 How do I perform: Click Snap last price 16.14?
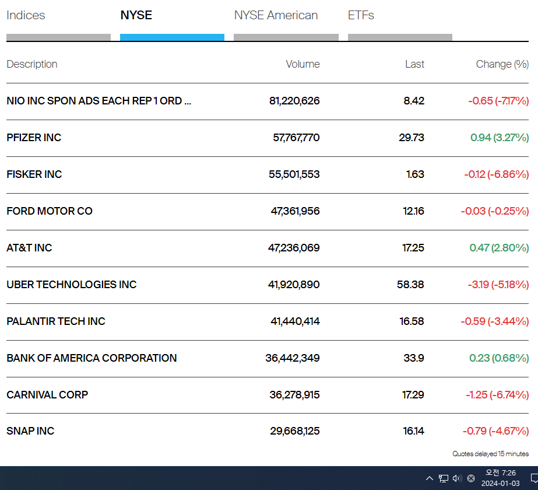(x=413, y=431)
